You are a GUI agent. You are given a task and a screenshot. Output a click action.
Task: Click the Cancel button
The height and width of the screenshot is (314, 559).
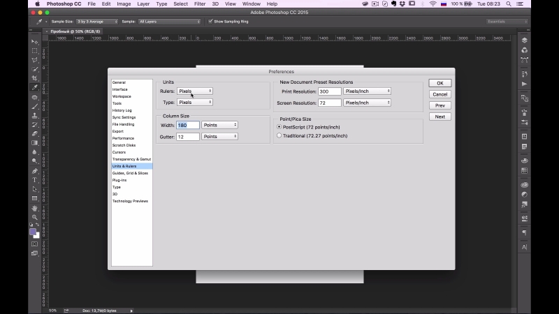click(440, 94)
